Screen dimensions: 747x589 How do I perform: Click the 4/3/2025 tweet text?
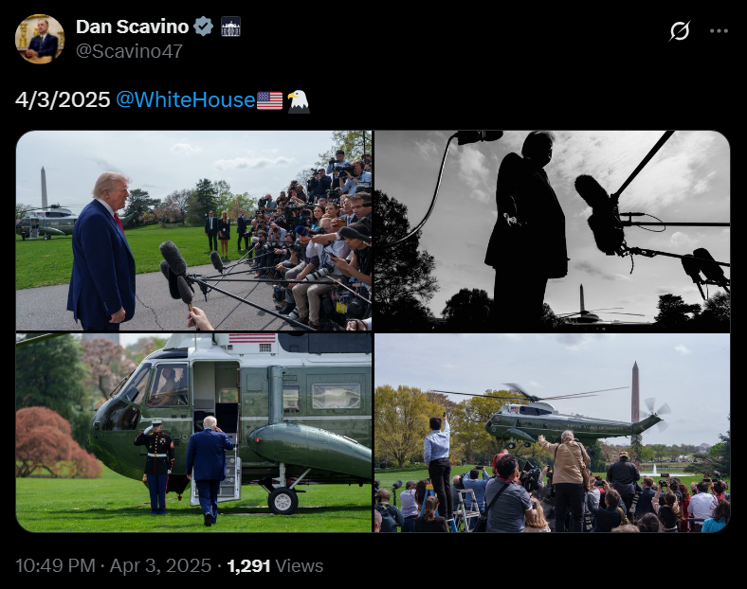pyautogui.click(x=63, y=100)
